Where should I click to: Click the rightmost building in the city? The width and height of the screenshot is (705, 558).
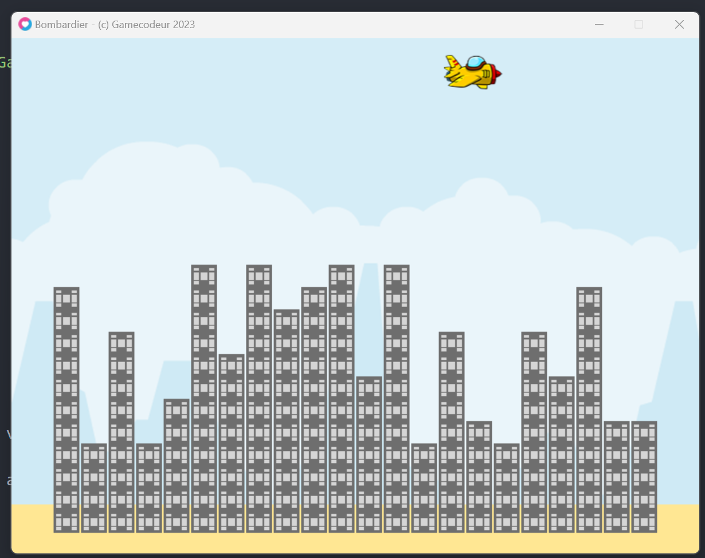(x=644, y=476)
